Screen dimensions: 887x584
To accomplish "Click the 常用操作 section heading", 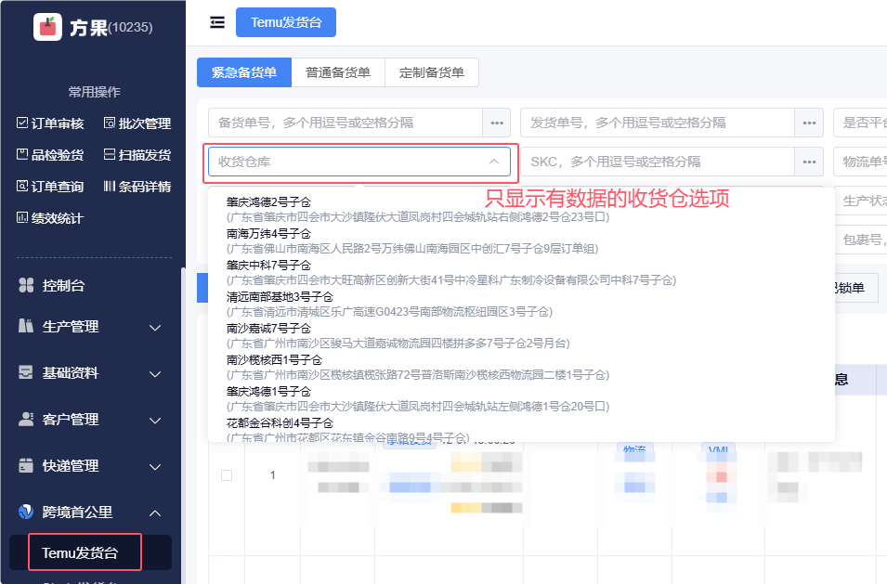I will point(94,92).
